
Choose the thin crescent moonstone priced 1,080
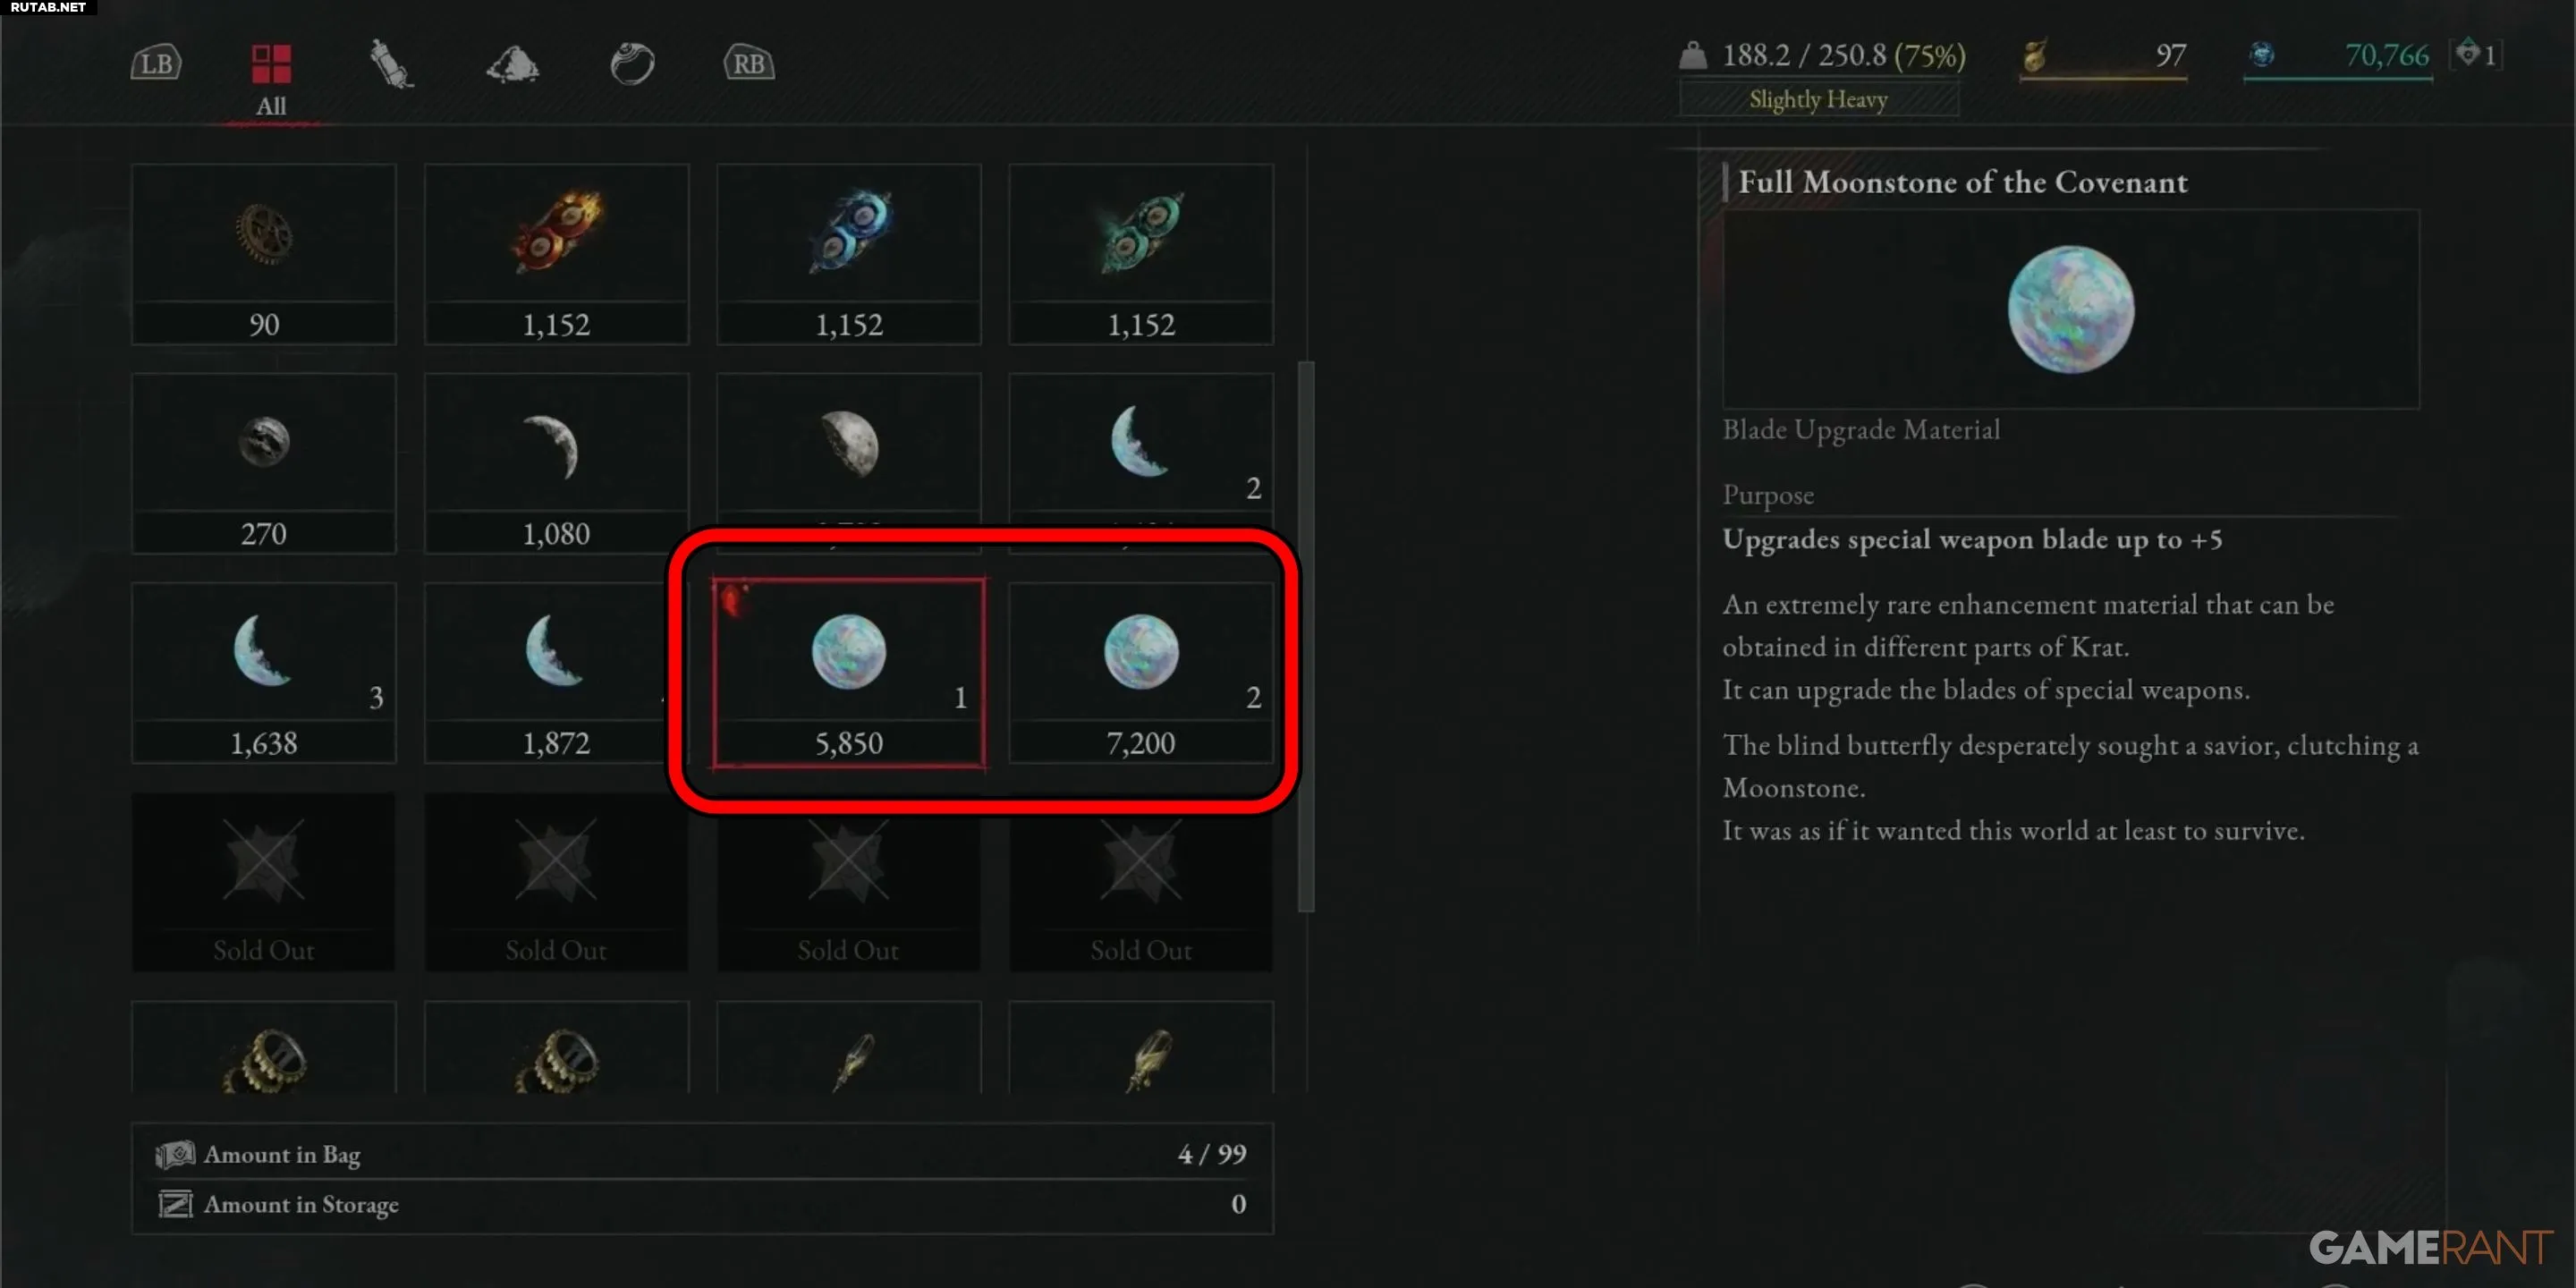click(556, 464)
